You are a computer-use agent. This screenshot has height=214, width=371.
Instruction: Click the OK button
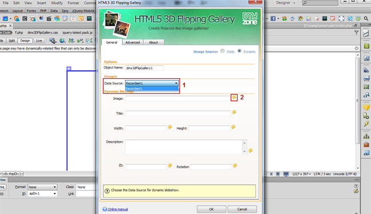pos(211,209)
